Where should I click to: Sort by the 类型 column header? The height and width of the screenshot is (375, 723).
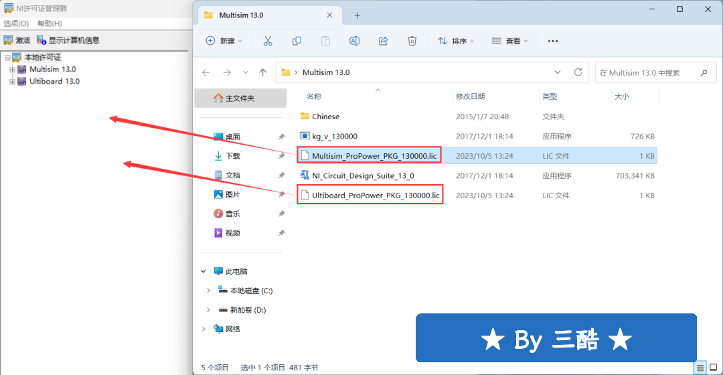[x=550, y=96]
